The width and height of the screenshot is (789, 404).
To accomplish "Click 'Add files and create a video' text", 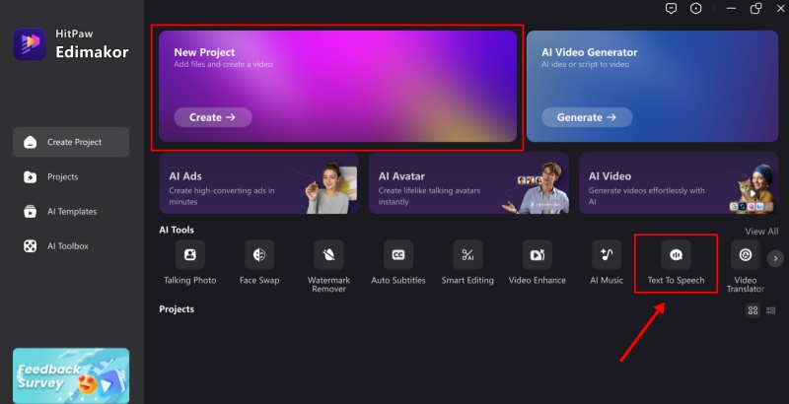I will pyautogui.click(x=224, y=64).
